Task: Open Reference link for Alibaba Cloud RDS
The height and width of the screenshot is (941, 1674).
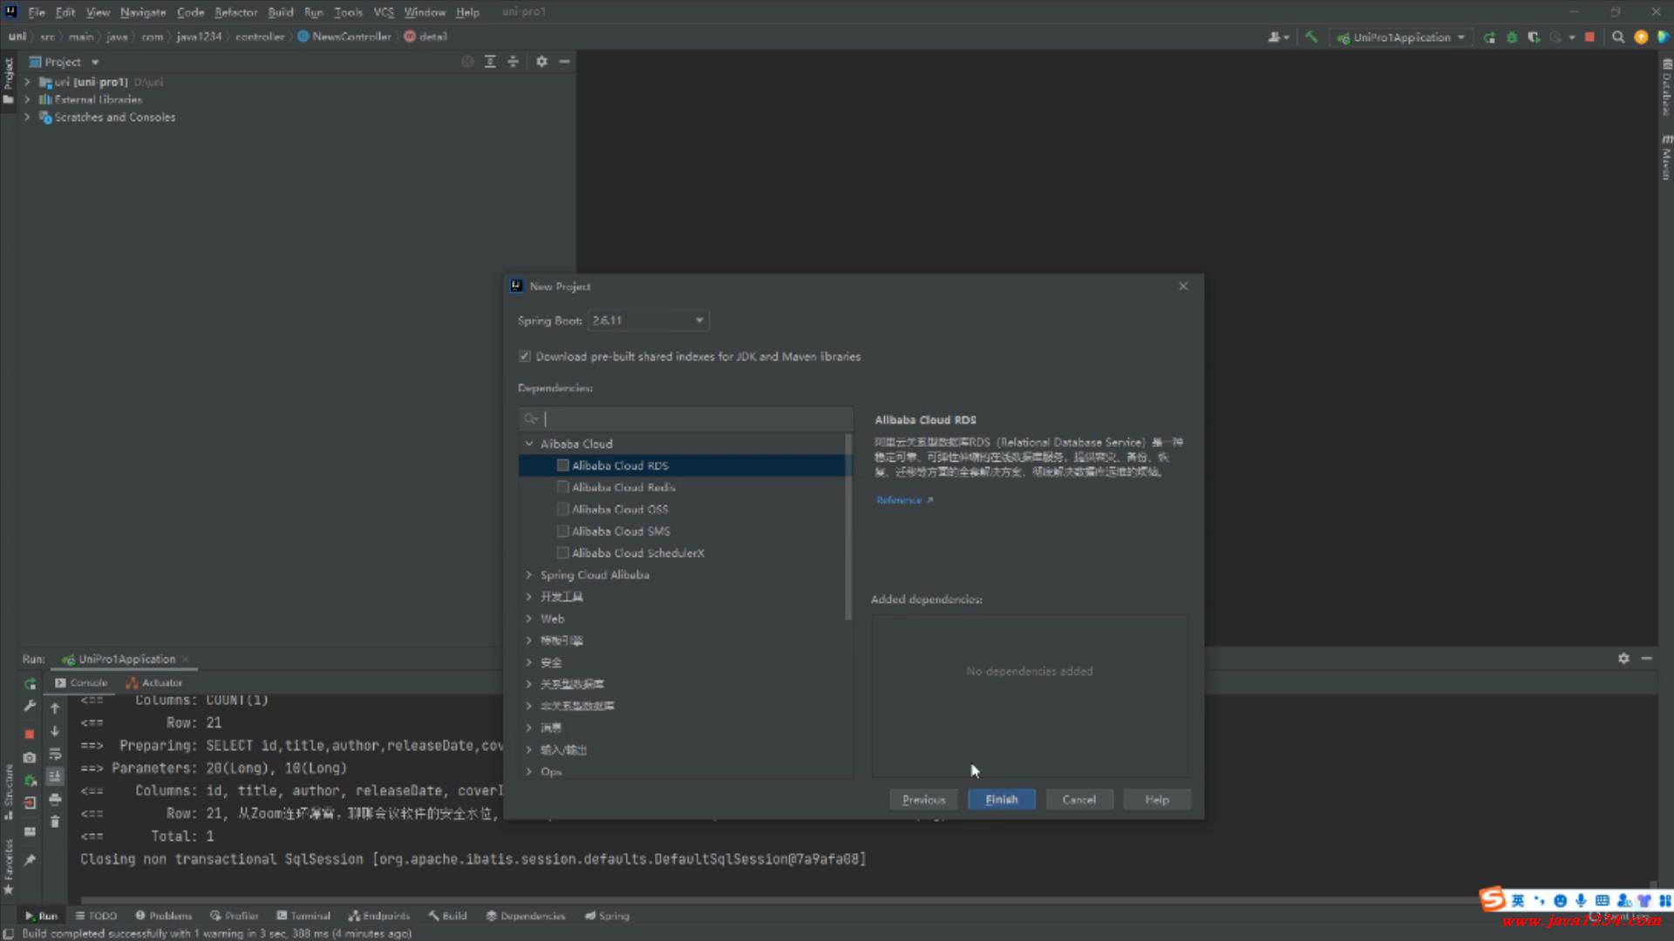Action: click(904, 500)
